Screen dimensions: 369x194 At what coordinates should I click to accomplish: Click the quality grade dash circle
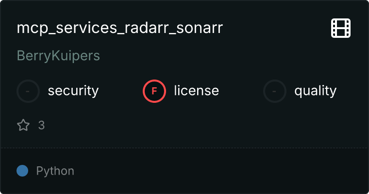275,91
